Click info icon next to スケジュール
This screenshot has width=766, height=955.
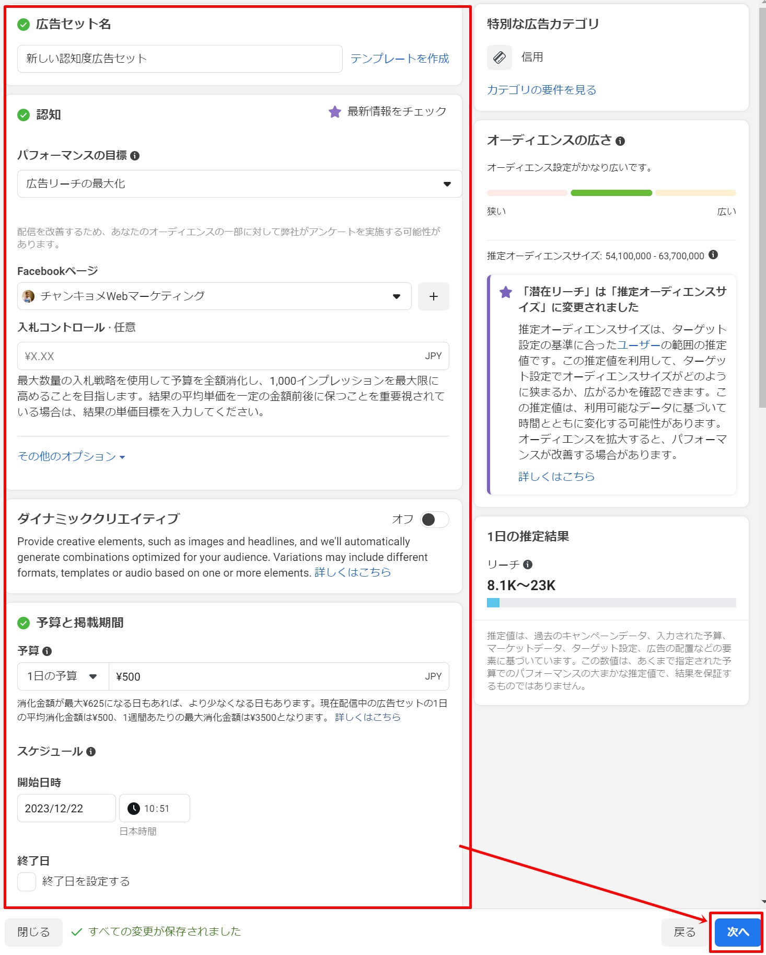[91, 752]
